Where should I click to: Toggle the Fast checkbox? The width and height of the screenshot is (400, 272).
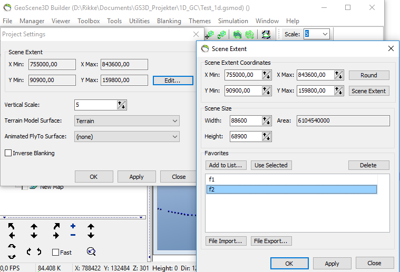point(55,252)
